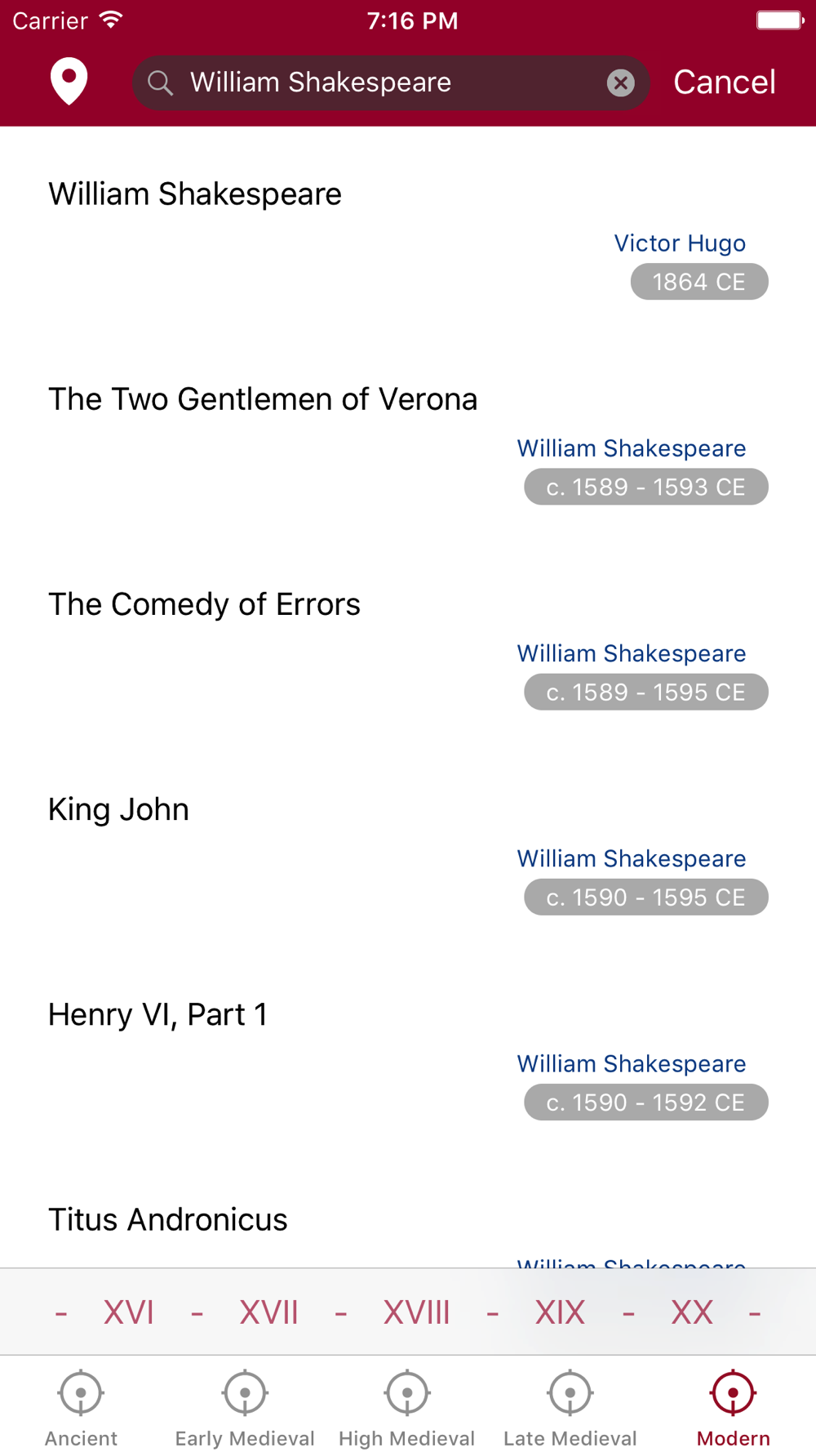
Task: Tap the magnifying glass search icon
Action: (x=160, y=82)
